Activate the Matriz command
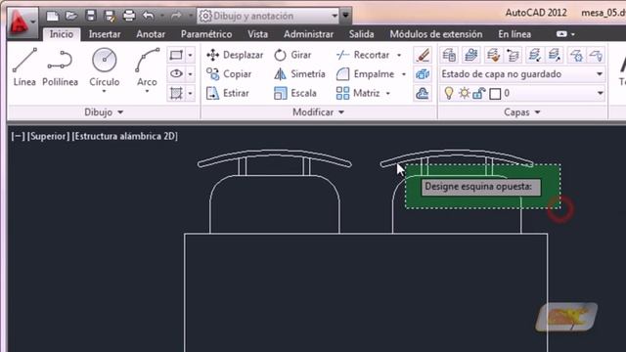The height and width of the screenshot is (352, 626). 358,93
